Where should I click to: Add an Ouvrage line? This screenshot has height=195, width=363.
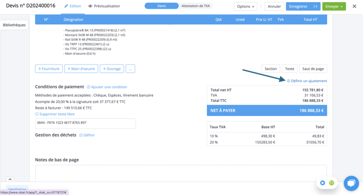112,69
